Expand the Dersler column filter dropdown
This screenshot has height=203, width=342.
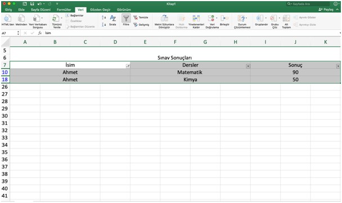(248, 66)
